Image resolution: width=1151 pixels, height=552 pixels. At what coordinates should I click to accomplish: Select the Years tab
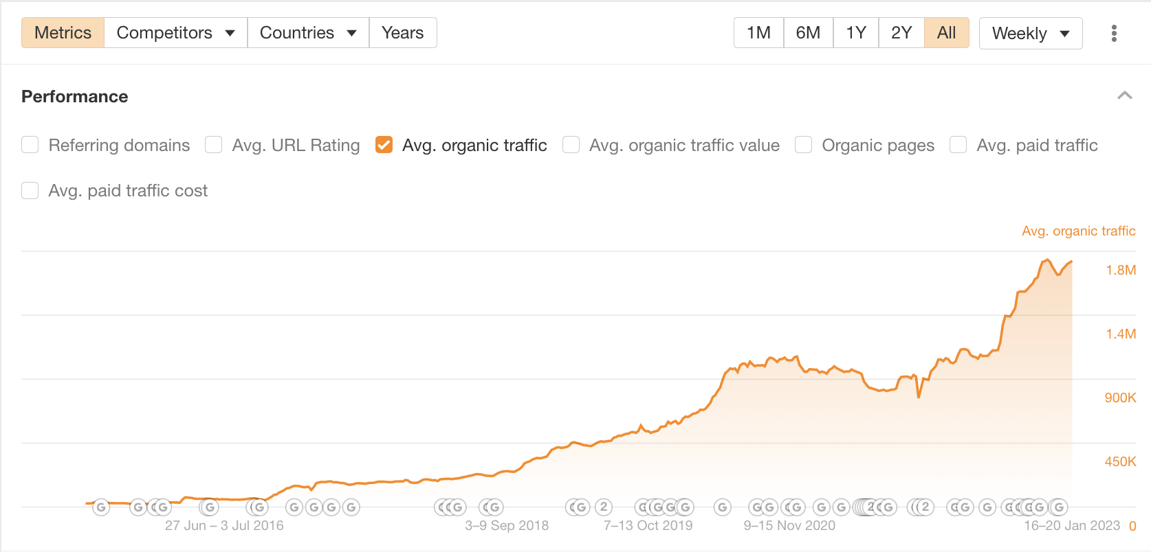[x=403, y=32]
